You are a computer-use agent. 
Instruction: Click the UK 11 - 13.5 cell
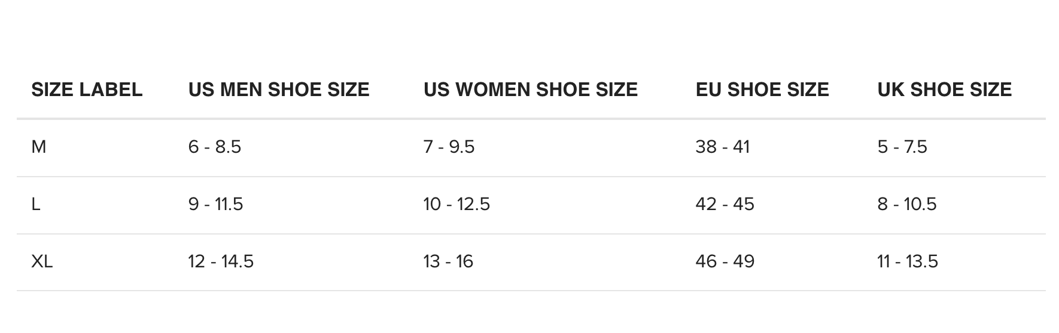[x=908, y=261]
